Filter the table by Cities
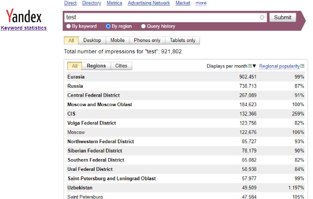 click(x=121, y=66)
